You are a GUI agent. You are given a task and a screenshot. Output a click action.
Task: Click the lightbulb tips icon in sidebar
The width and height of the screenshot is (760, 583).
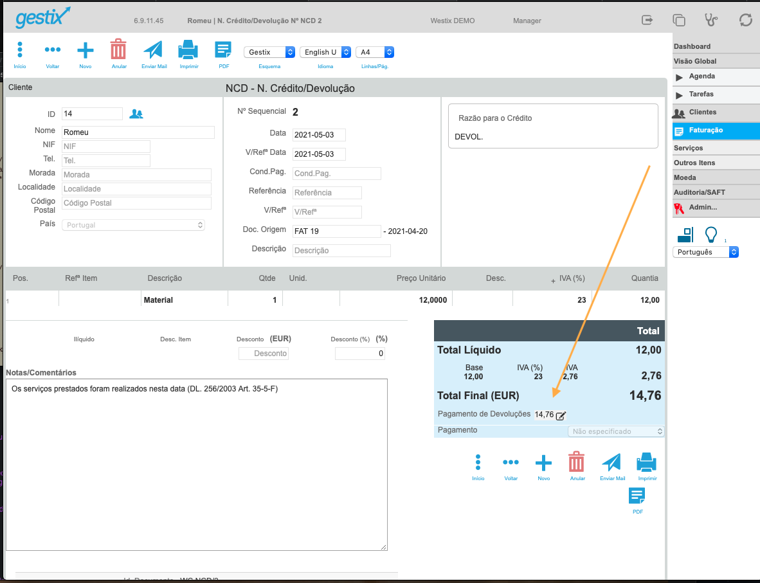(x=711, y=235)
